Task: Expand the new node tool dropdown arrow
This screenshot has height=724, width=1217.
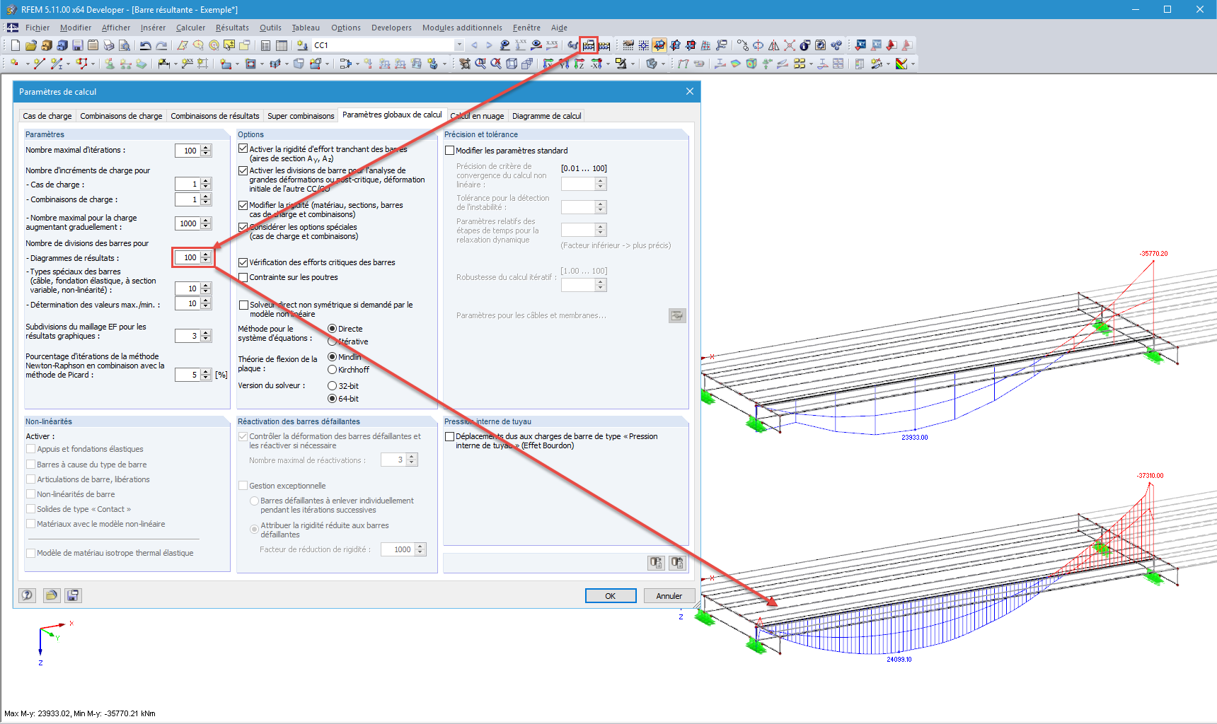Action: (x=28, y=64)
